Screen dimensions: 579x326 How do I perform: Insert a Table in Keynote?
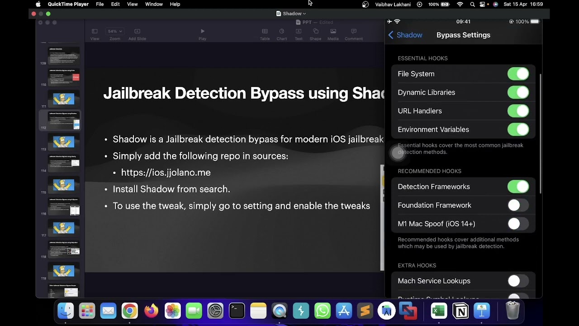tap(265, 34)
